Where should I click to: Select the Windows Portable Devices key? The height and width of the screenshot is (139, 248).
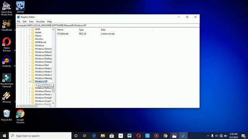click(43, 98)
